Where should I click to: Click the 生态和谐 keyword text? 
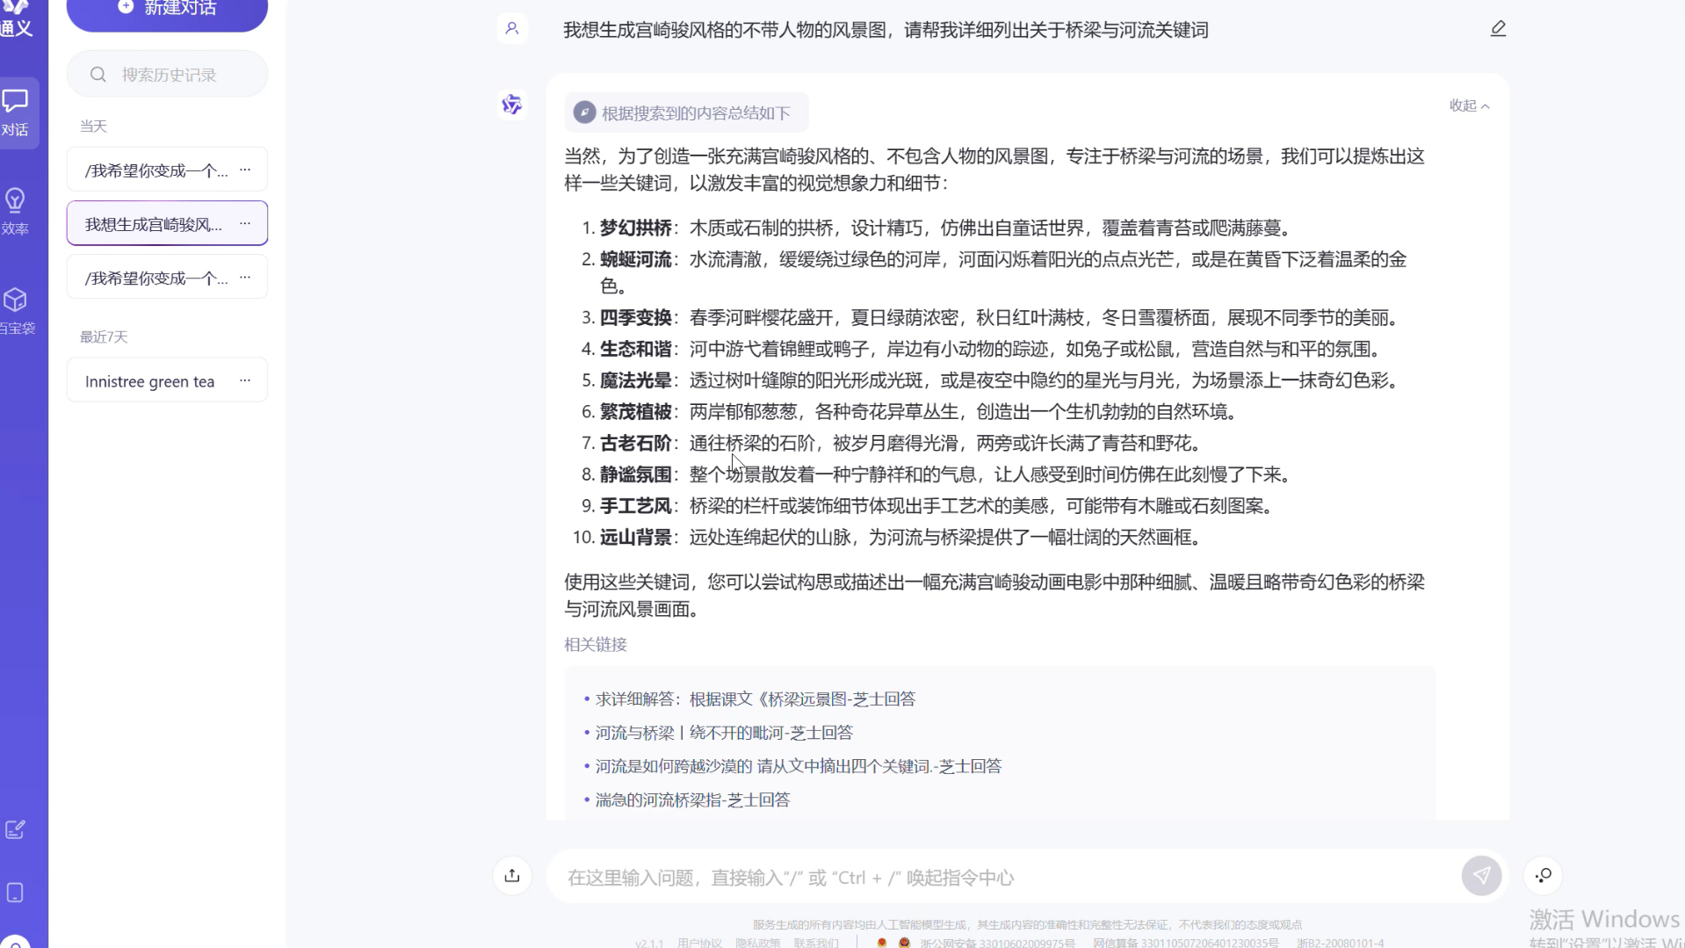click(x=635, y=350)
